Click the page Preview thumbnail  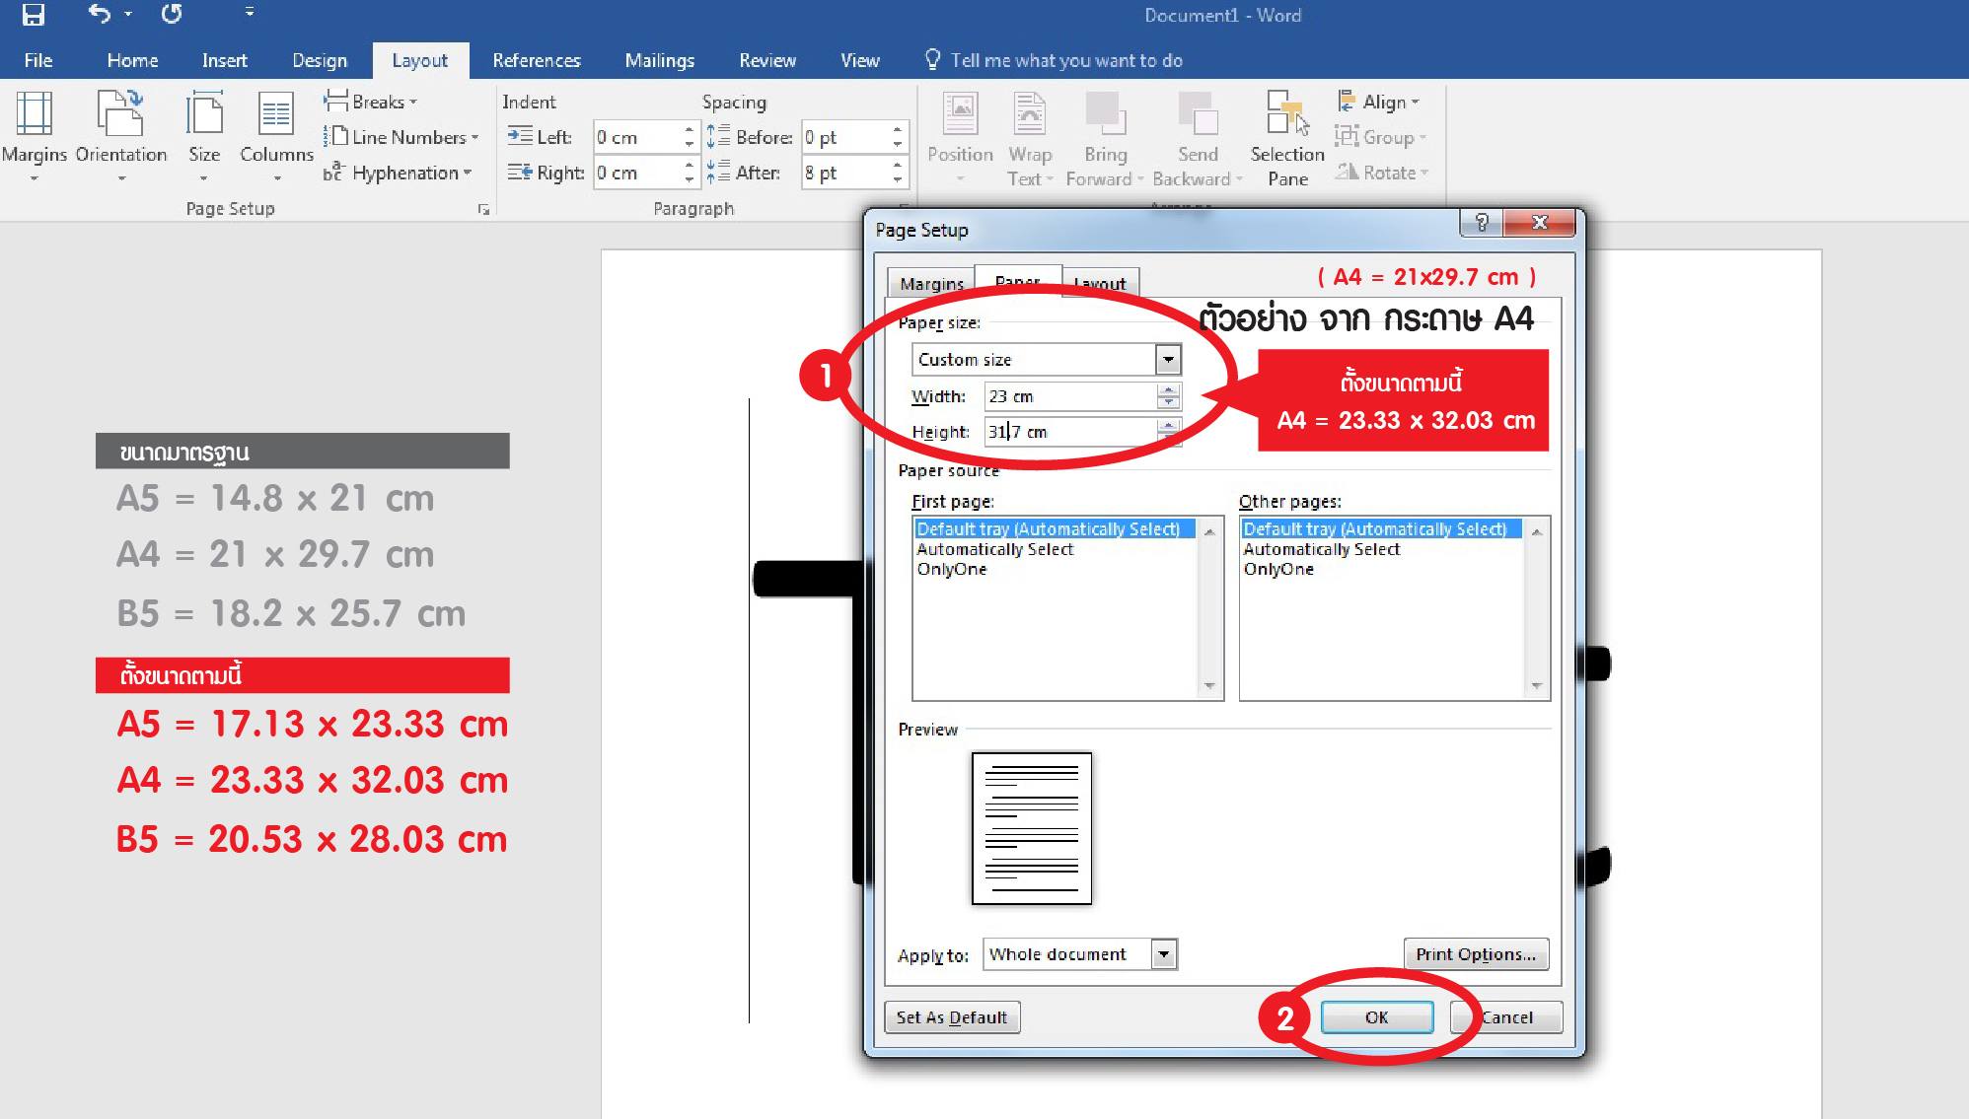[x=1032, y=828]
